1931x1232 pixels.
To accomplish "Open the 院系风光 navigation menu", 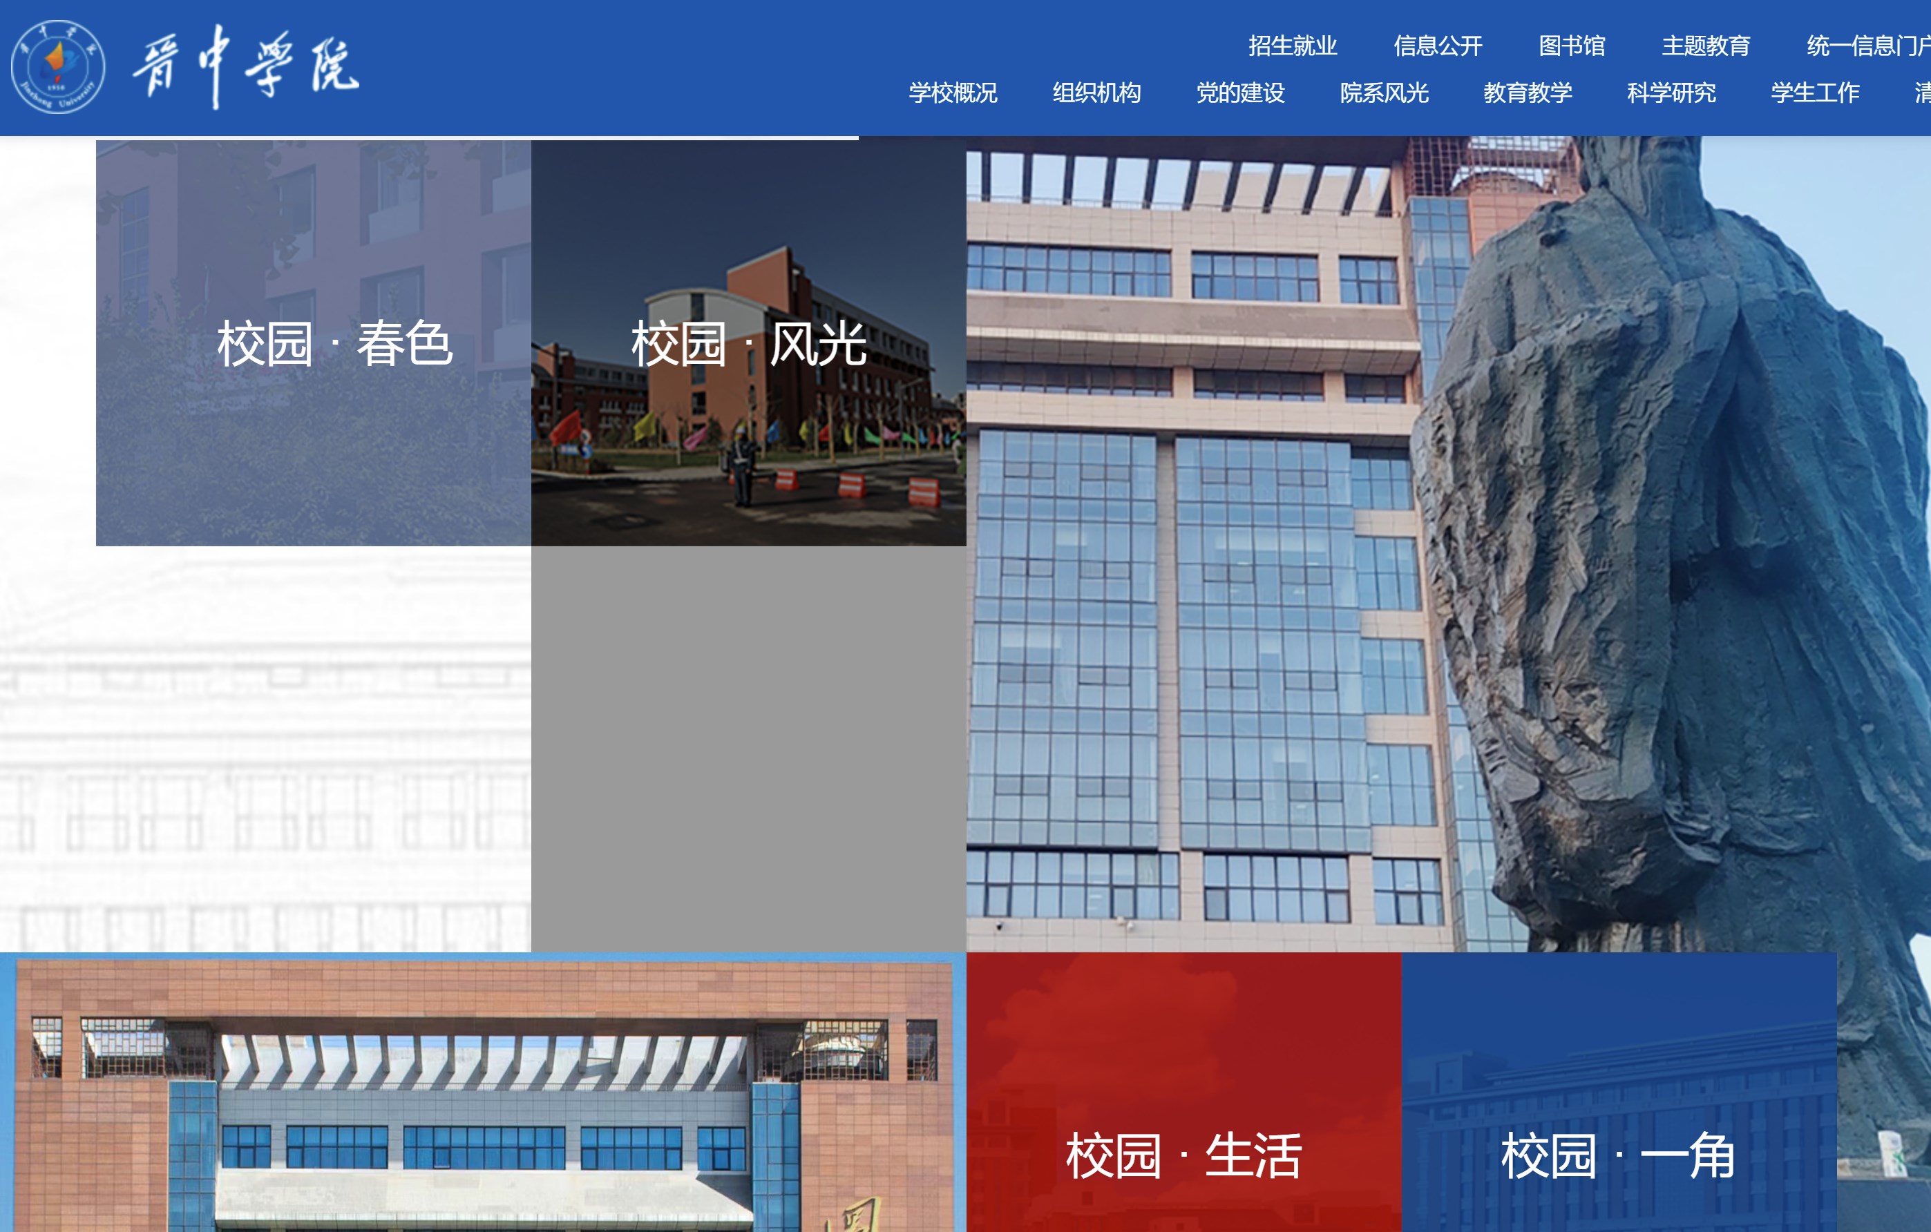I will [x=1384, y=93].
